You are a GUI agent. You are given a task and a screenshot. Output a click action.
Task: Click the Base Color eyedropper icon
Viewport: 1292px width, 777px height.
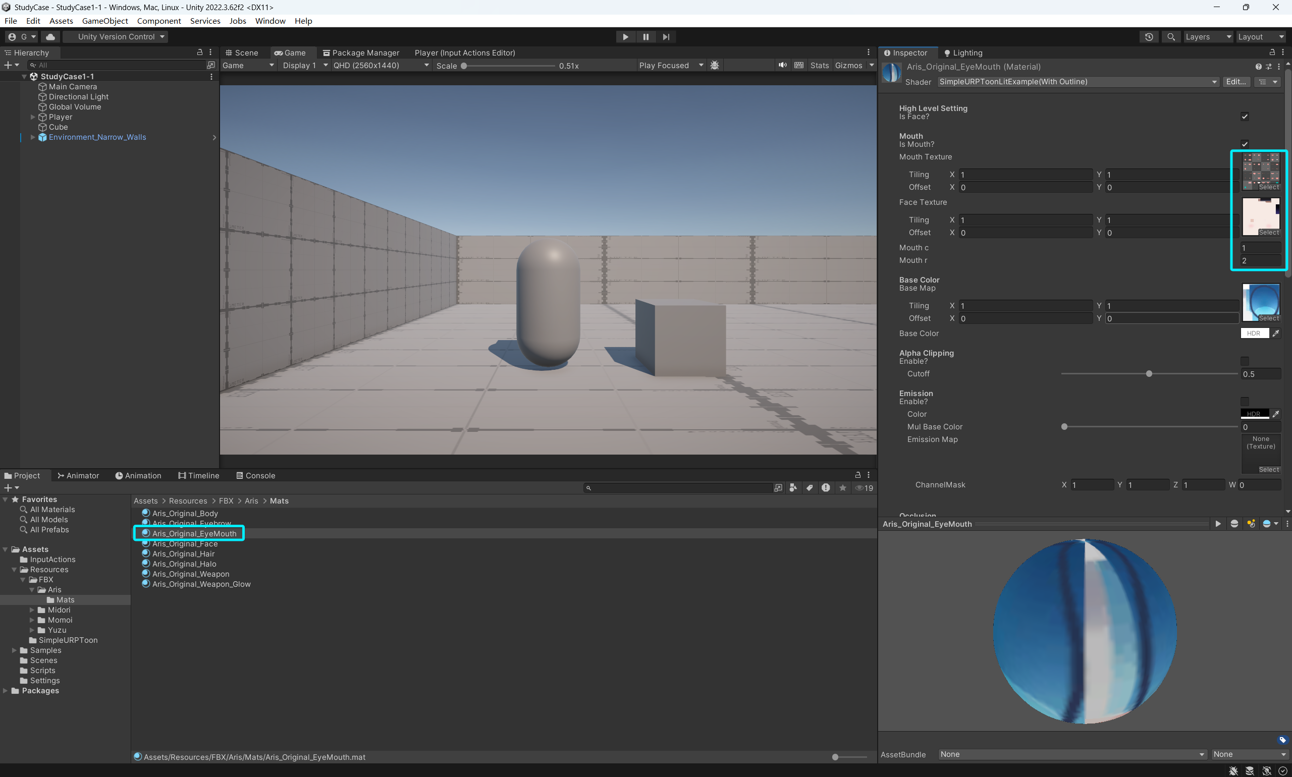(x=1276, y=334)
